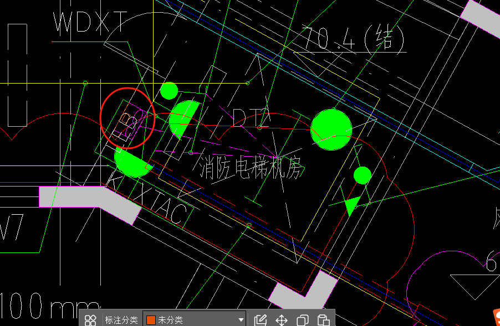Click the green triangle symbol

click(x=352, y=205)
